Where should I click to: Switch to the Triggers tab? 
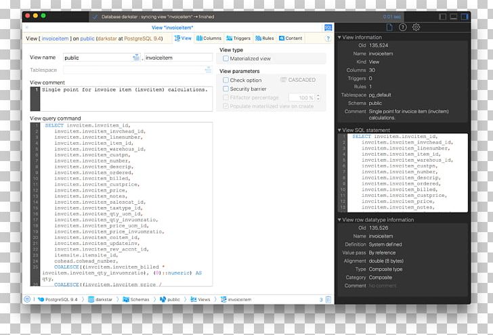[240, 39]
